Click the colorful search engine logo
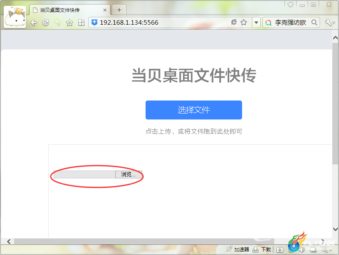The height and width of the screenshot is (255, 339). [x=268, y=23]
